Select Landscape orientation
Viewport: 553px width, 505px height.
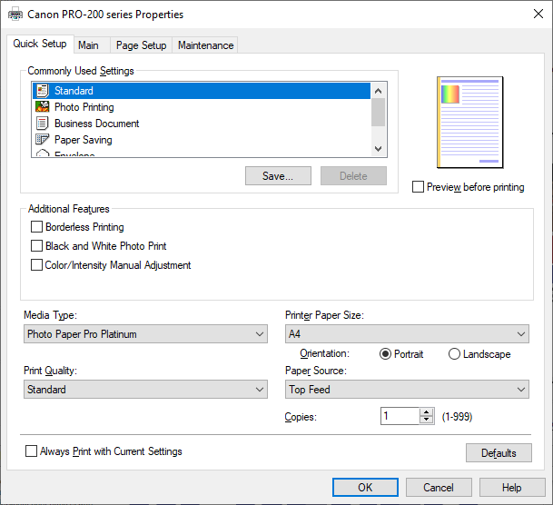coord(454,353)
